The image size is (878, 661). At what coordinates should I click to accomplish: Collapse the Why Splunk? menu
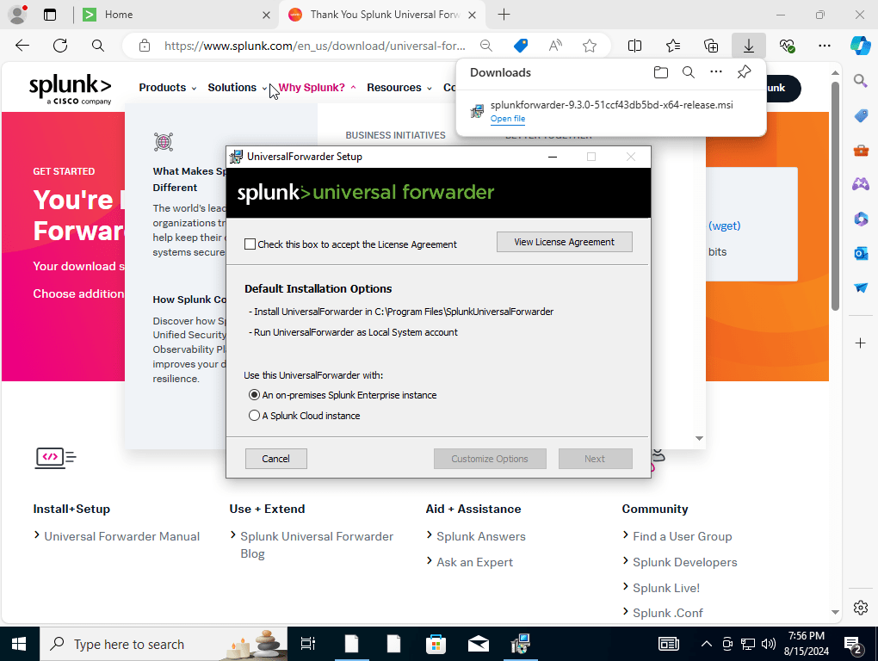pos(317,88)
